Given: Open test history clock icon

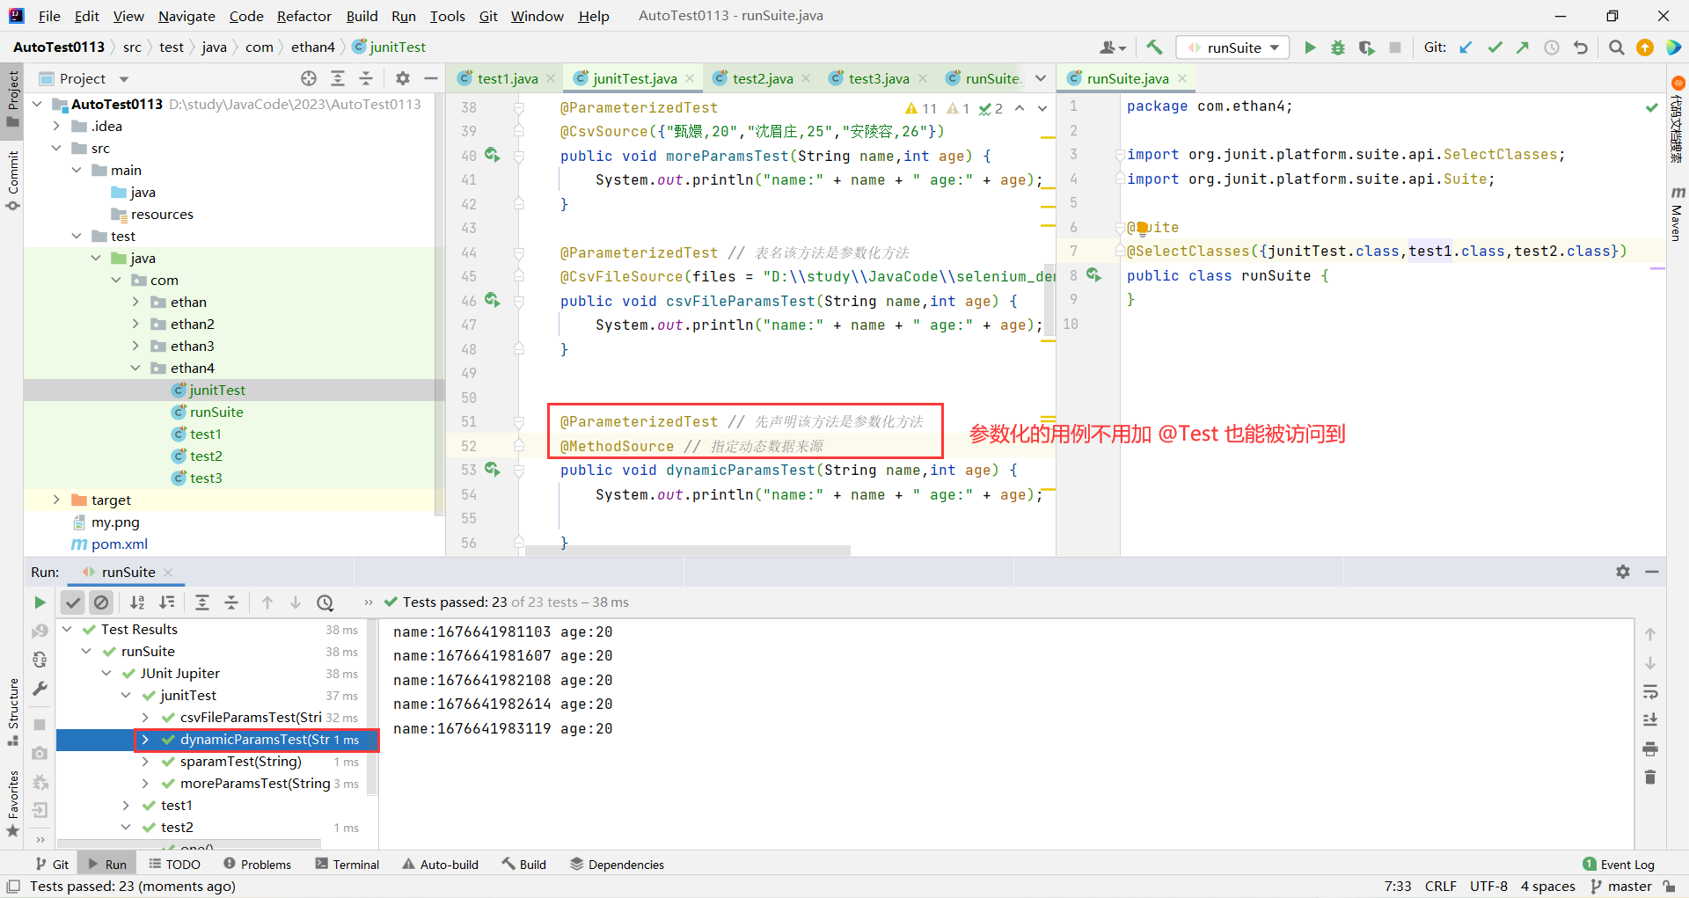Looking at the screenshot, I should (x=325, y=602).
